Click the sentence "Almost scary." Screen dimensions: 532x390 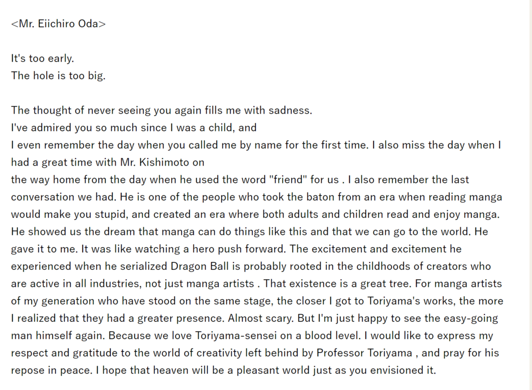click(x=261, y=318)
